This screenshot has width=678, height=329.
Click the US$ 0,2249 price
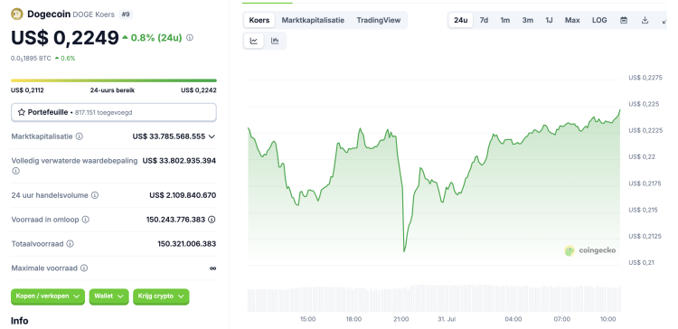pos(65,38)
